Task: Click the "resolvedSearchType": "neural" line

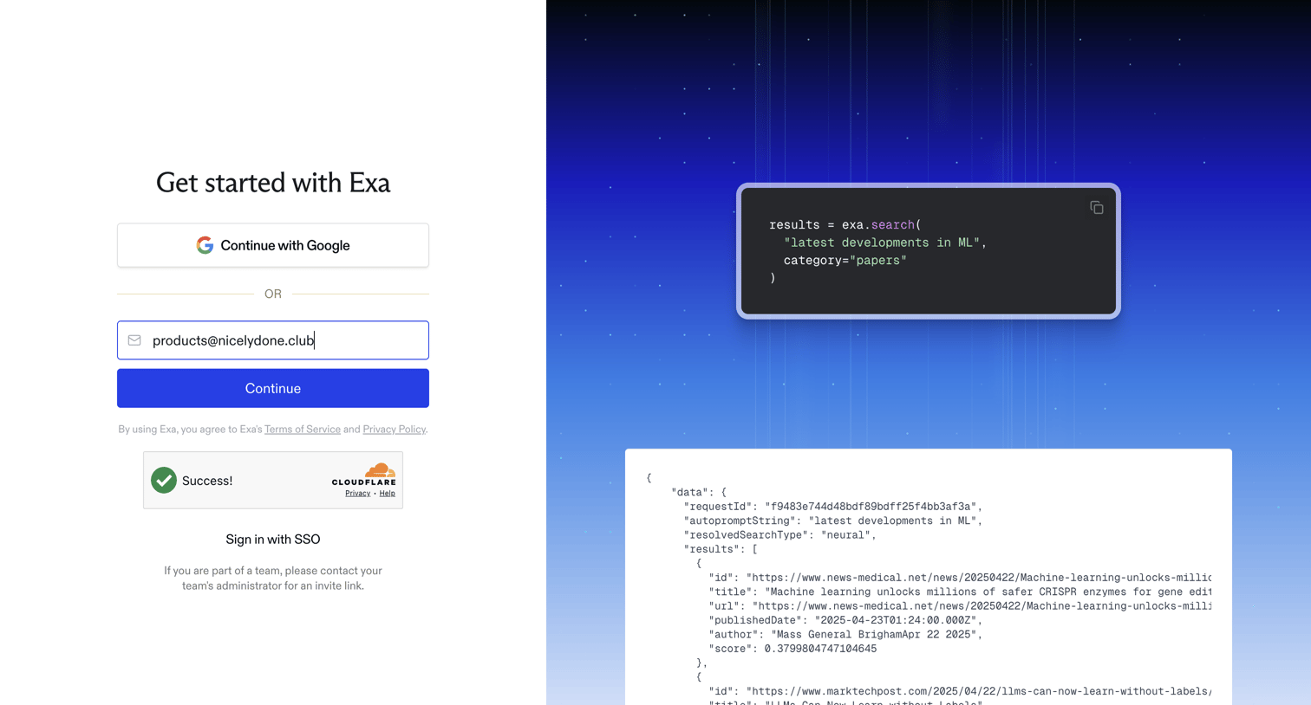Action: coord(780,535)
